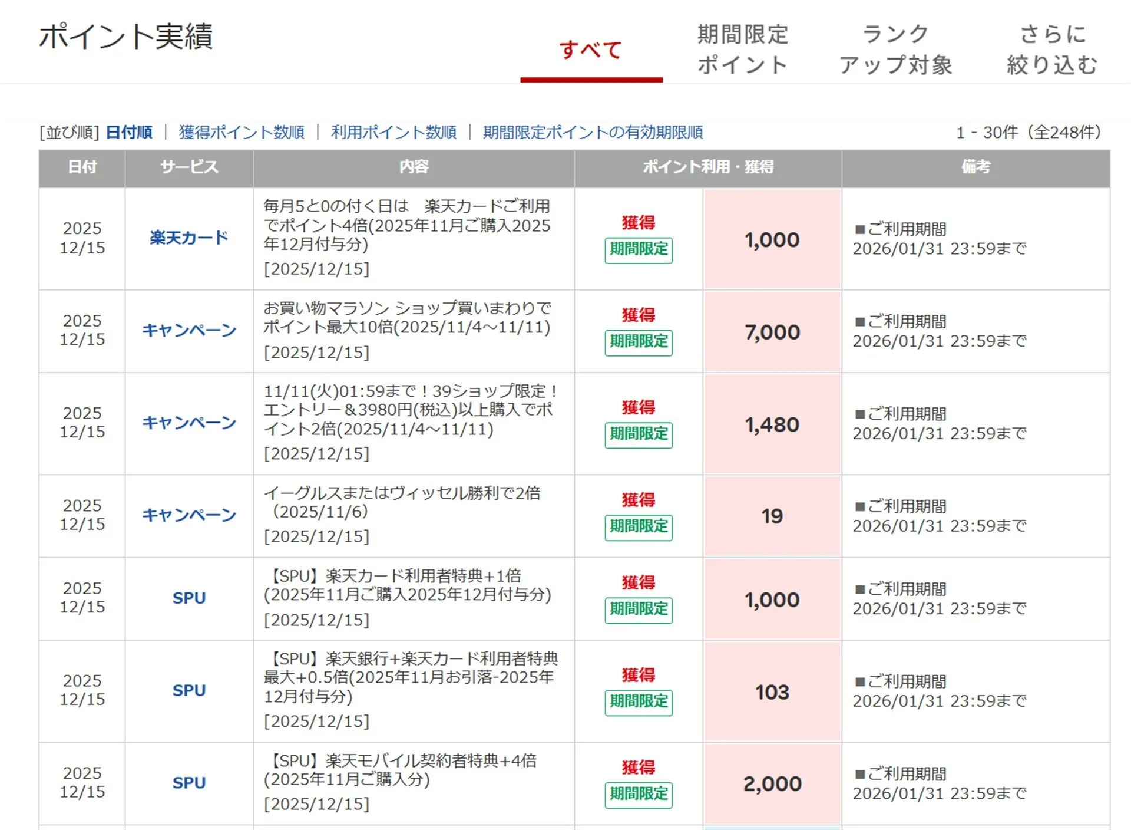
Task: Open the 楽天カード service link
Action: [x=188, y=238]
